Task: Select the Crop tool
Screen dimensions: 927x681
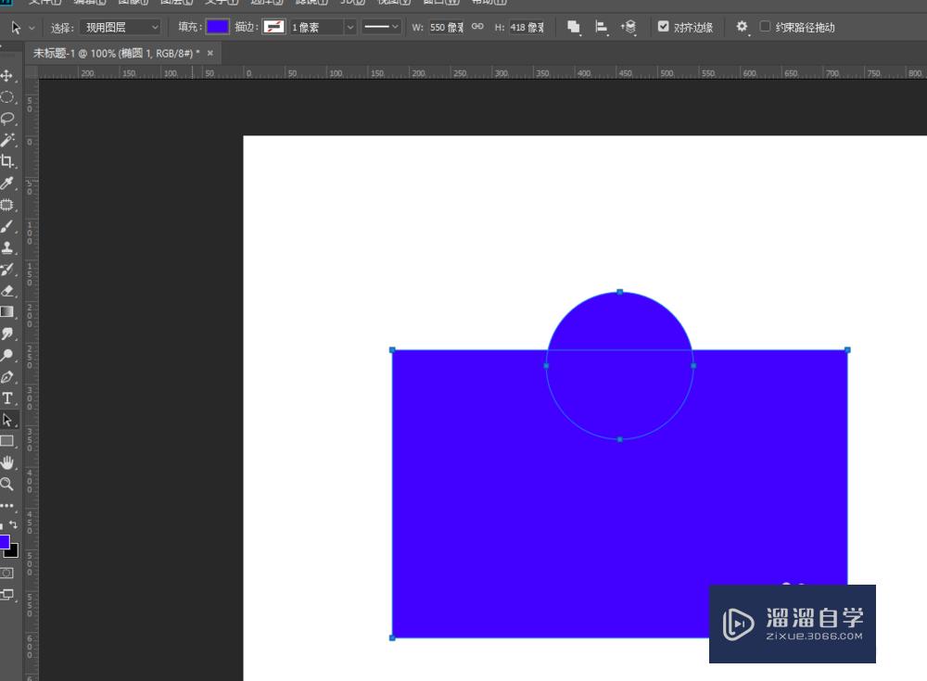Action: point(7,161)
